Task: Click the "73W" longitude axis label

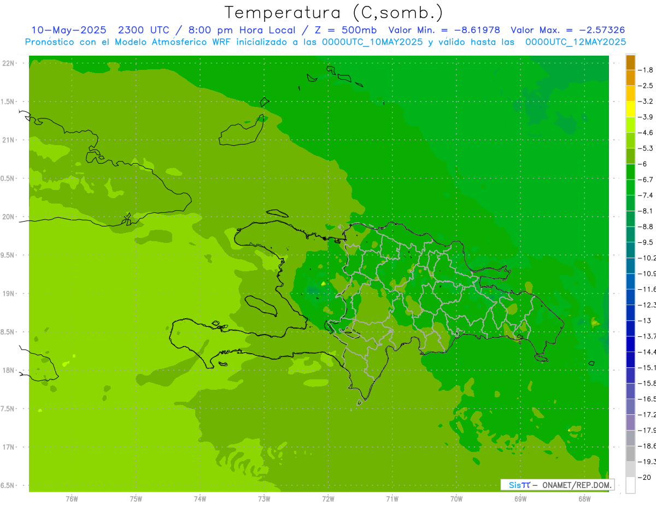Action: click(x=264, y=499)
